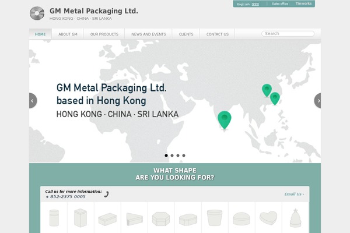The width and height of the screenshot is (350, 233).
Task: Open the Home tab
Action: coord(40,34)
